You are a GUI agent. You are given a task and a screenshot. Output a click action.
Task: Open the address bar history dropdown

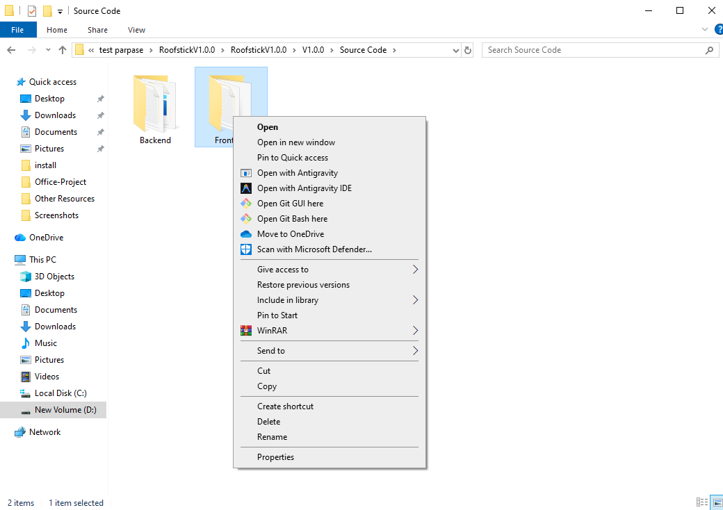click(x=455, y=50)
